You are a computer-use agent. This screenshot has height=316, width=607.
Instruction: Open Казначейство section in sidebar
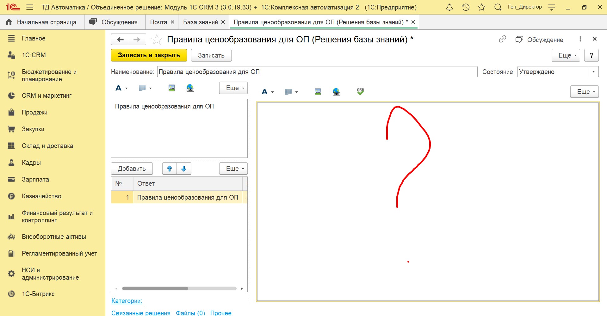click(x=41, y=196)
